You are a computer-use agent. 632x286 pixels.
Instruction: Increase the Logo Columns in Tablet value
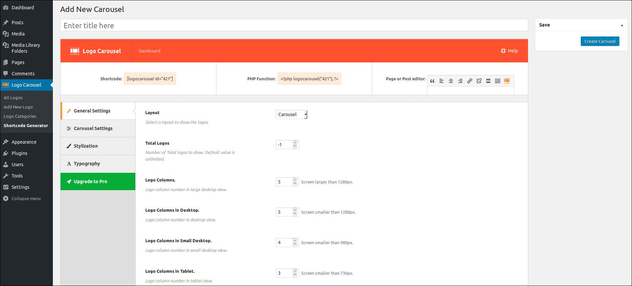(295, 271)
